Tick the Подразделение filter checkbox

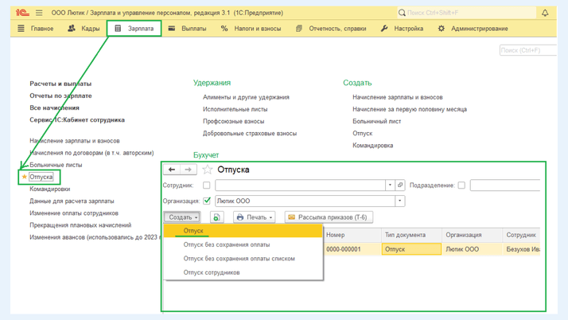coord(461,185)
